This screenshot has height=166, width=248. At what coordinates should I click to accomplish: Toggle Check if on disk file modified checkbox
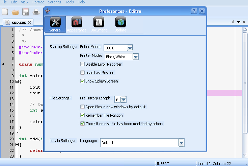(x=82, y=123)
